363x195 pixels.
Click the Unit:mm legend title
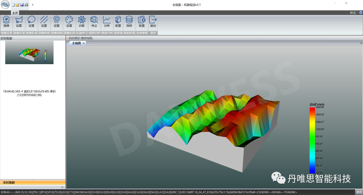tap(316, 104)
